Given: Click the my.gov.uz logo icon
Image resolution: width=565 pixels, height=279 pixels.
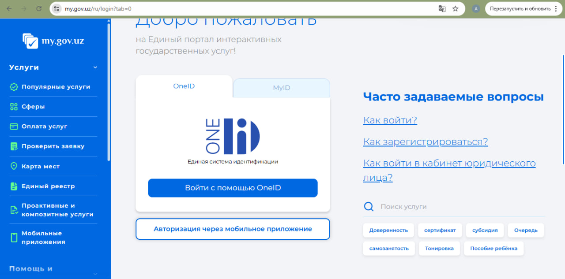Looking at the screenshot, I should pyautogui.click(x=30, y=41).
